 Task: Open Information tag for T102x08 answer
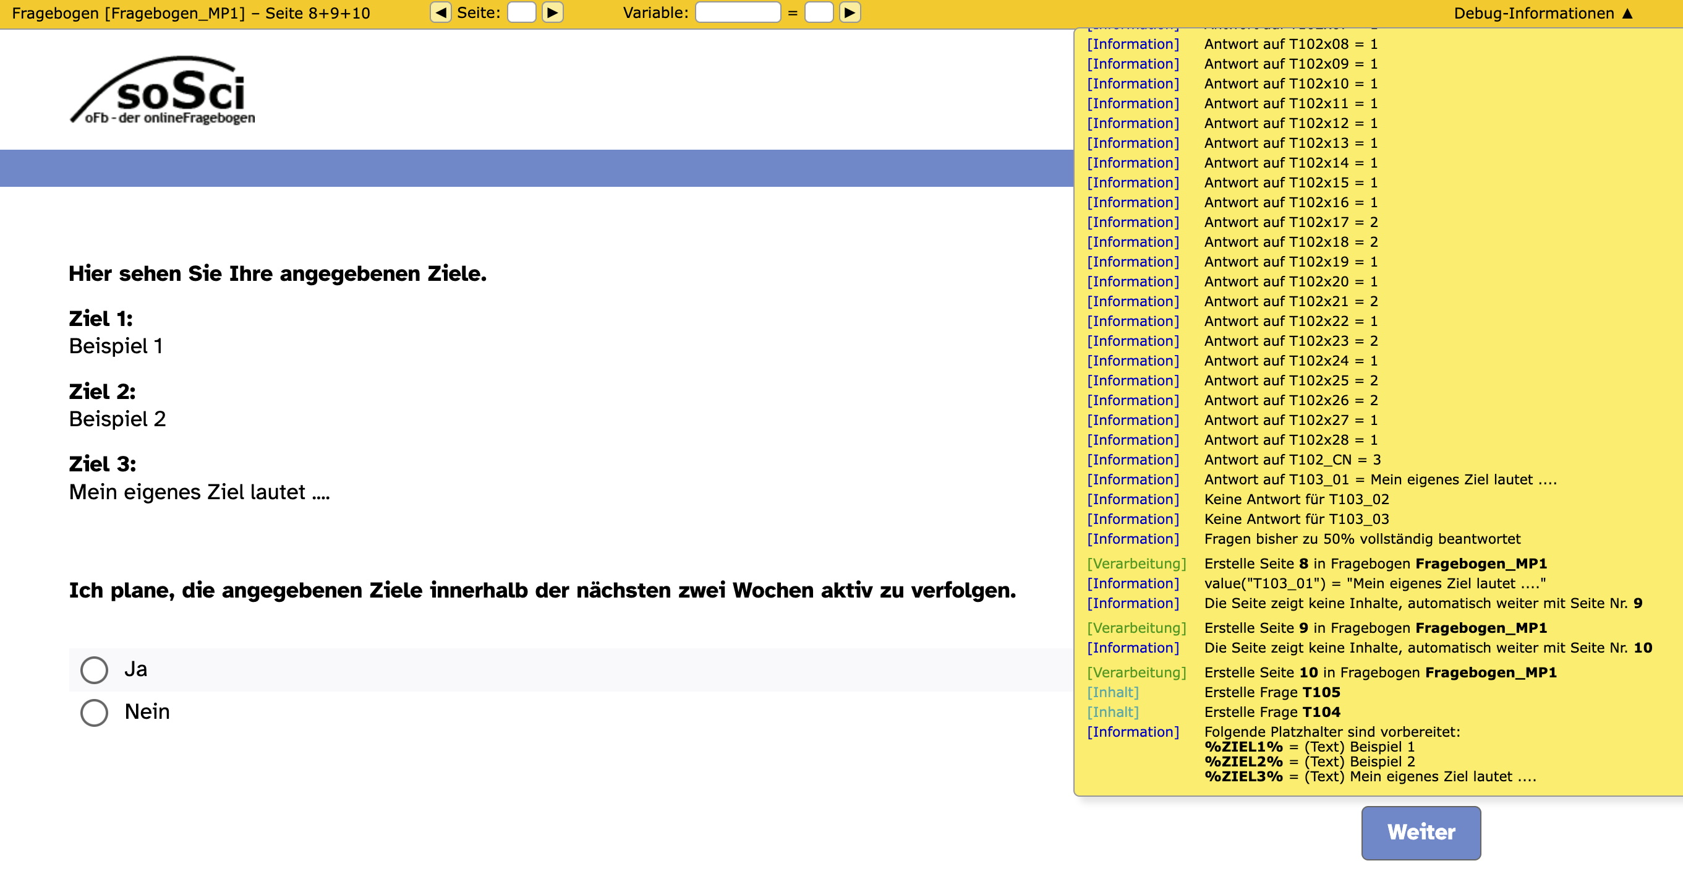click(1133, 44)
